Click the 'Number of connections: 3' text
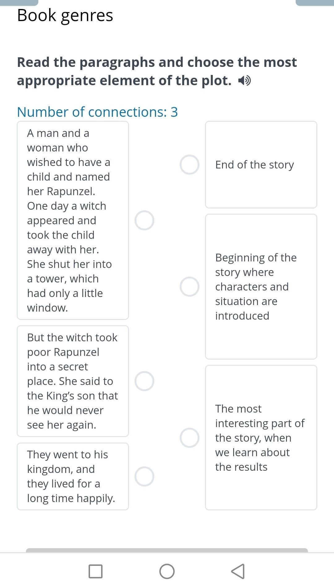Image resolution: width=334 pixels, height=581 pixels. (x=97, y=112)
